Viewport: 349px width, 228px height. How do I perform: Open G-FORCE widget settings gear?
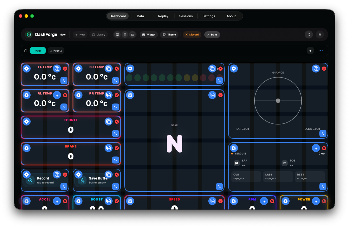coord(234,68)
